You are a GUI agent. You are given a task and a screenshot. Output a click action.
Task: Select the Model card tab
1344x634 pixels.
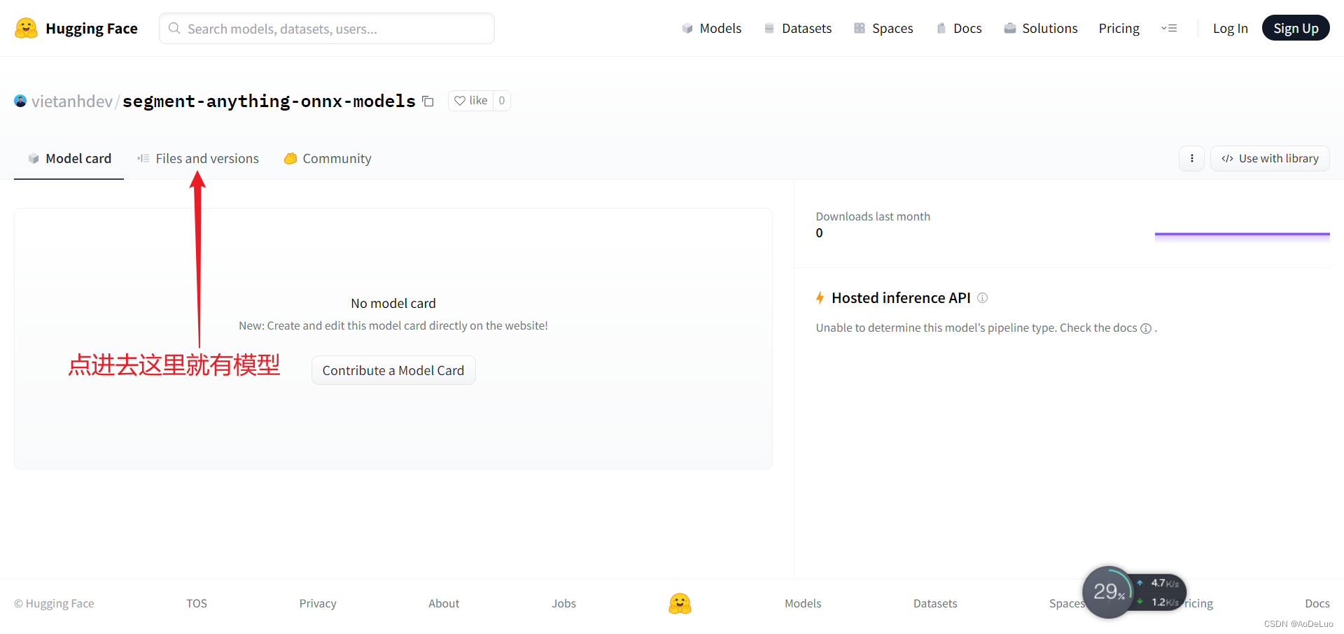pos(69,159)
